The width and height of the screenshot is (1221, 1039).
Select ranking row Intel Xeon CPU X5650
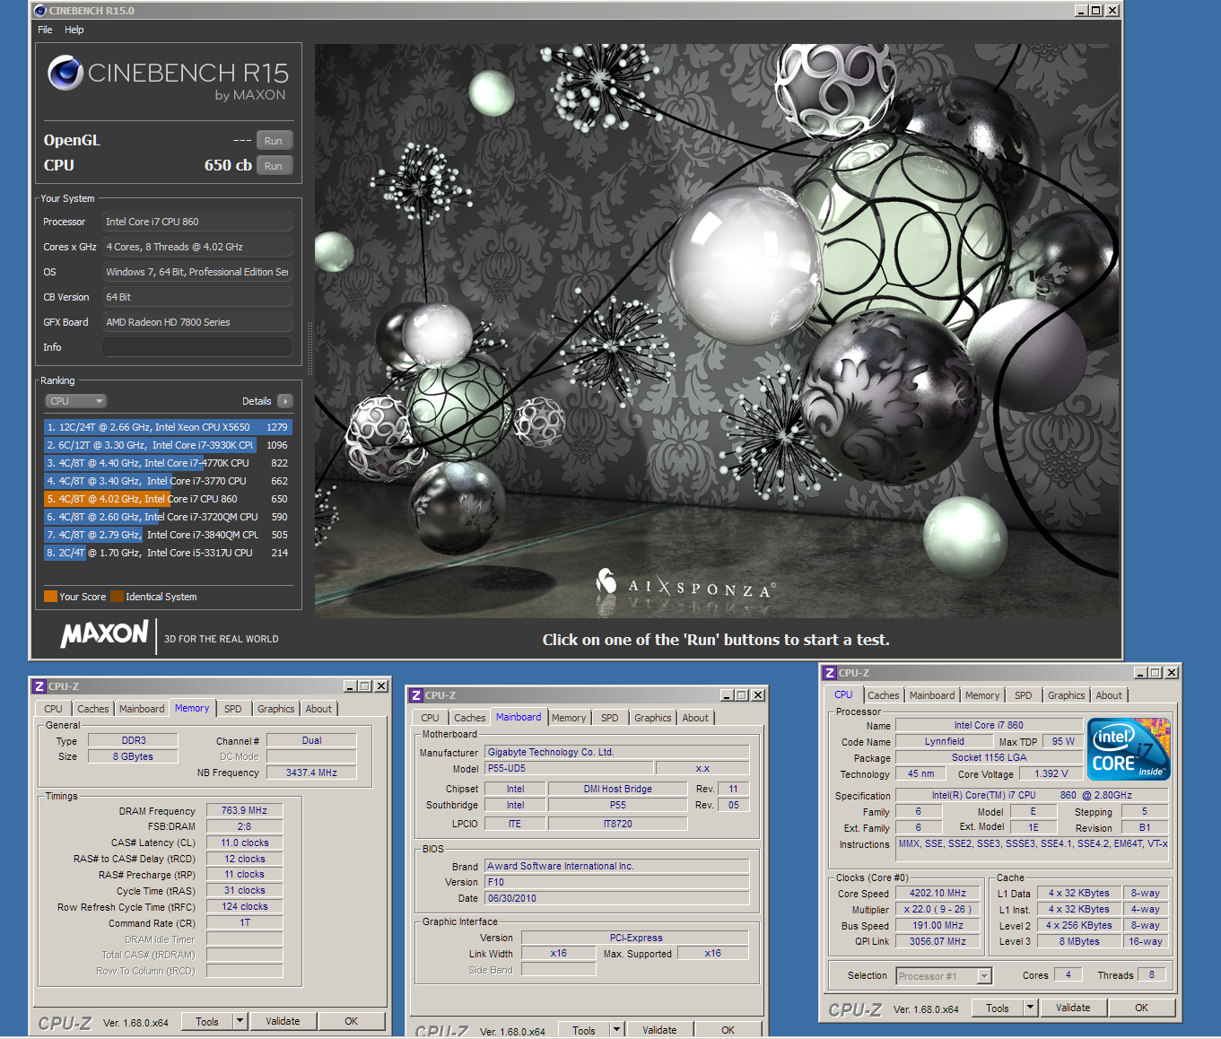pyautogui.click(x=168, y=427)
